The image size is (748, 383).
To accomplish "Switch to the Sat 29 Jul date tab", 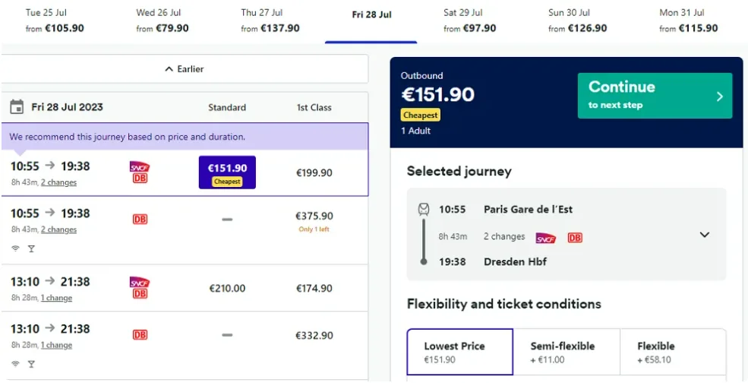I will (x=469, y=21).
